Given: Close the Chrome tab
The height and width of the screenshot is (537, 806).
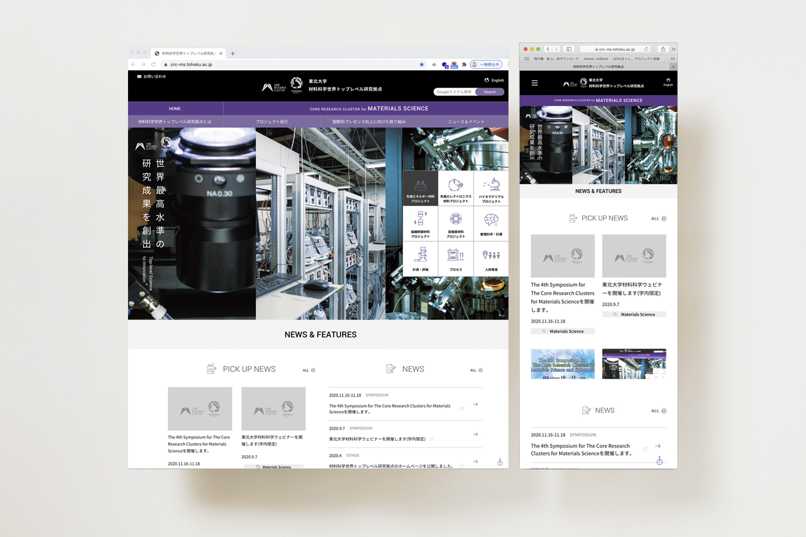Looking at the screenshot, I should click(221, 53).
